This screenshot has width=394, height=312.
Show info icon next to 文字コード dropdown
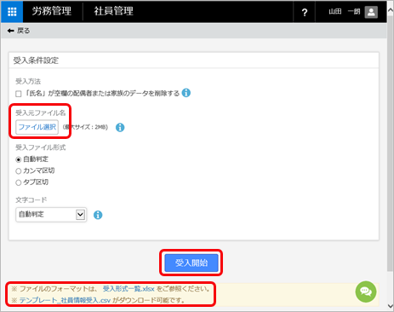point(98,215)
